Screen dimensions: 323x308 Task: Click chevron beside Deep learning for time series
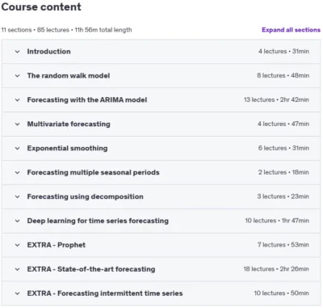pos(18,221)
